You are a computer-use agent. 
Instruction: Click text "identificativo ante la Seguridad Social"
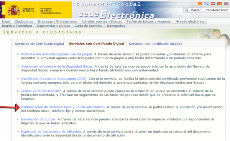[x=51, y=135]
